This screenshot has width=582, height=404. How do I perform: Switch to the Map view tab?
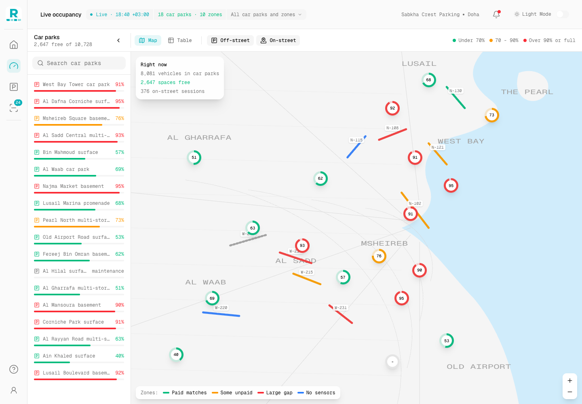(148, 40)
